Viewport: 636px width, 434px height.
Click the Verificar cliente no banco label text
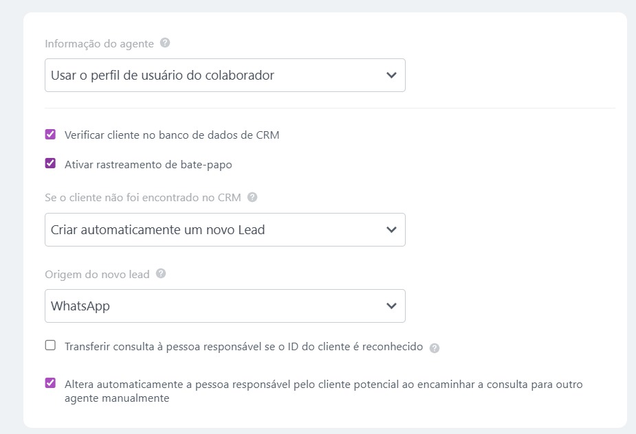(172, 135)
